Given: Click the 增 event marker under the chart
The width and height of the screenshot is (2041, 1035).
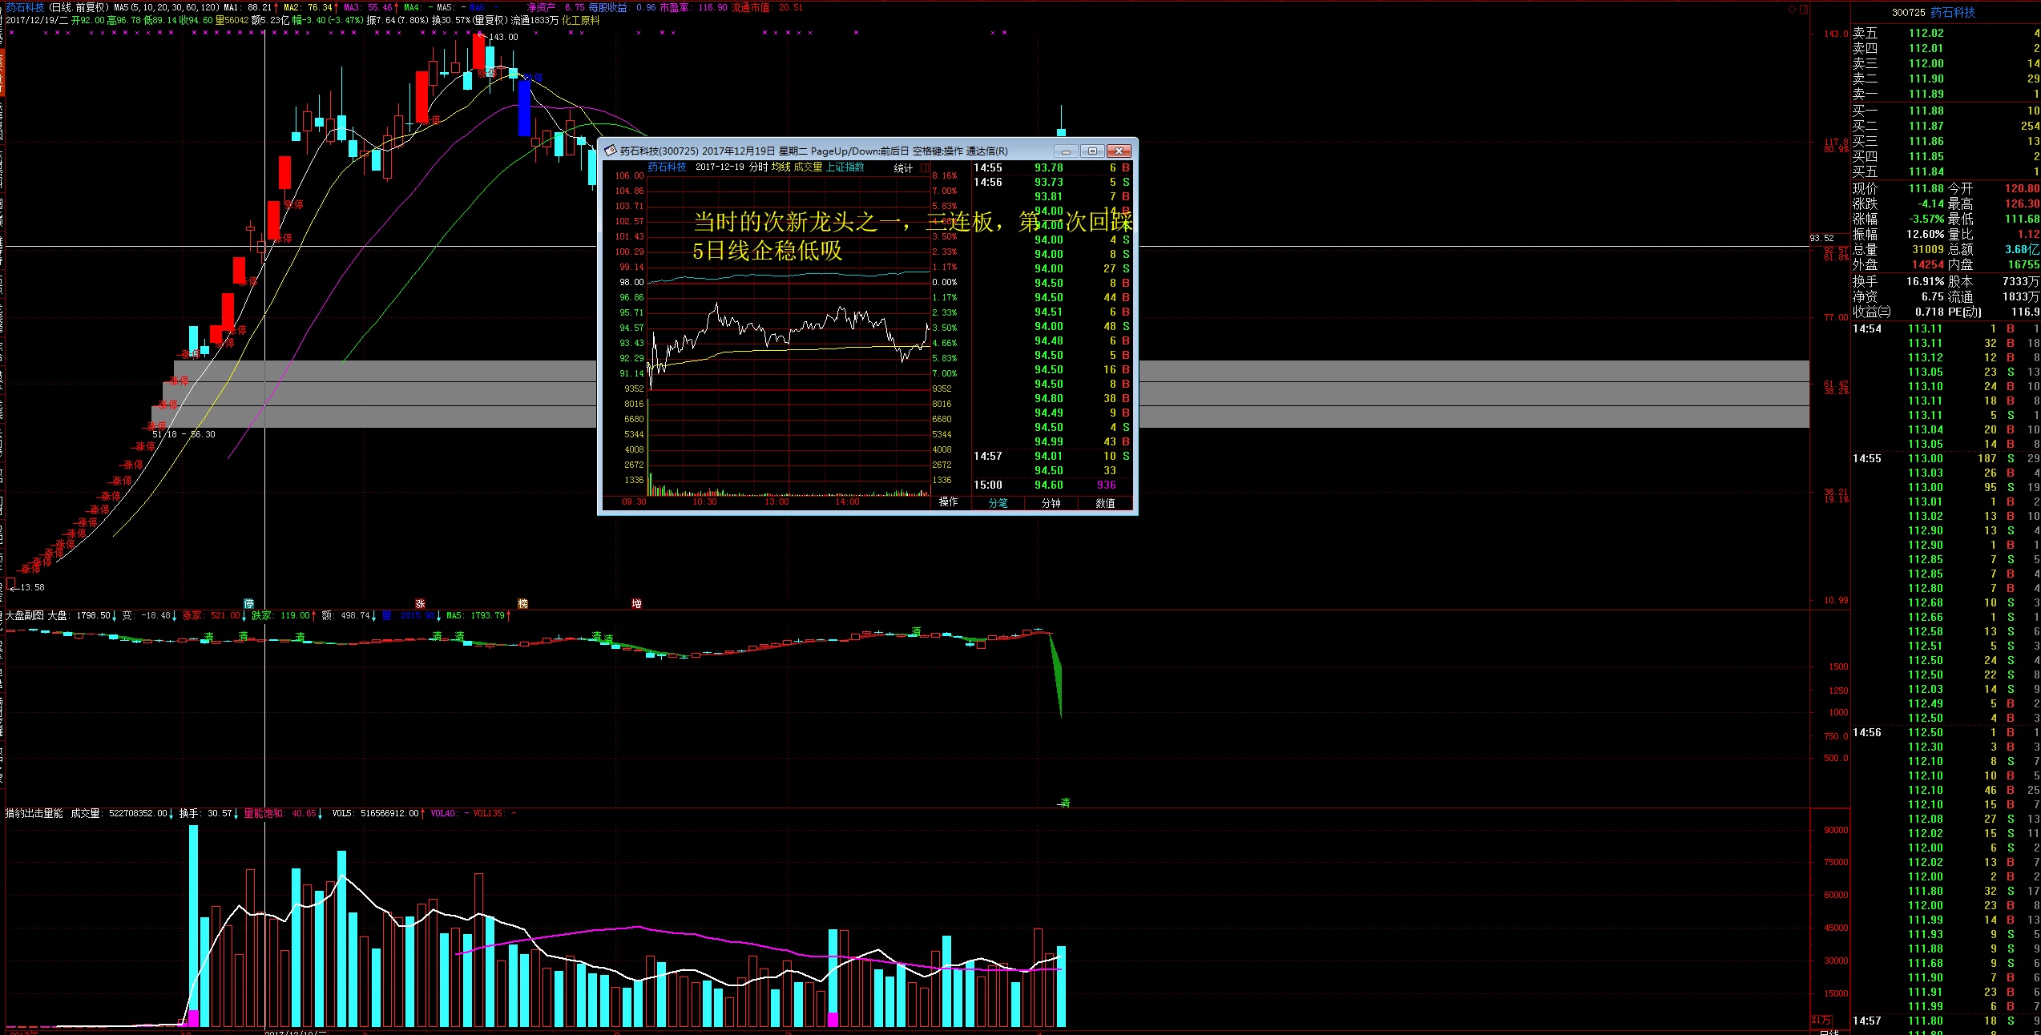Looking at the screenshot, I should (x=636, y=603).
